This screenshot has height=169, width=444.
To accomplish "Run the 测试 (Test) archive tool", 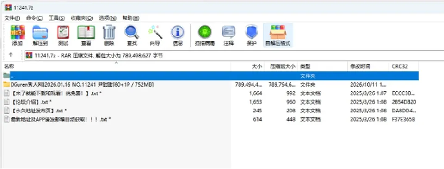I will click(x=63, y=35).
